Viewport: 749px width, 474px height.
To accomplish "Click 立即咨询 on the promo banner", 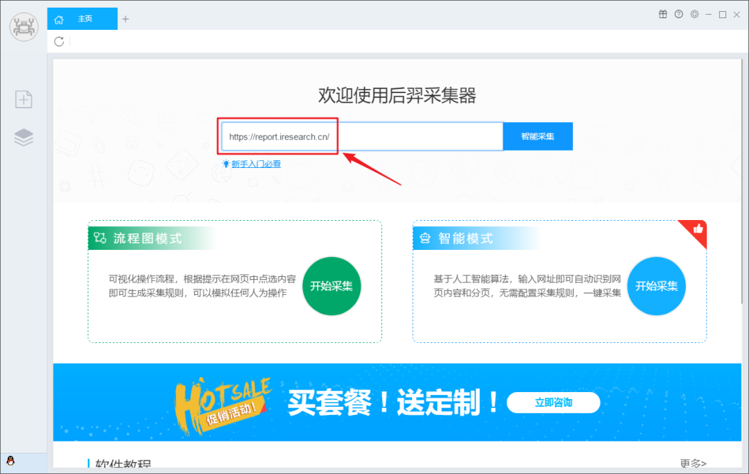I will click(553, 403).
